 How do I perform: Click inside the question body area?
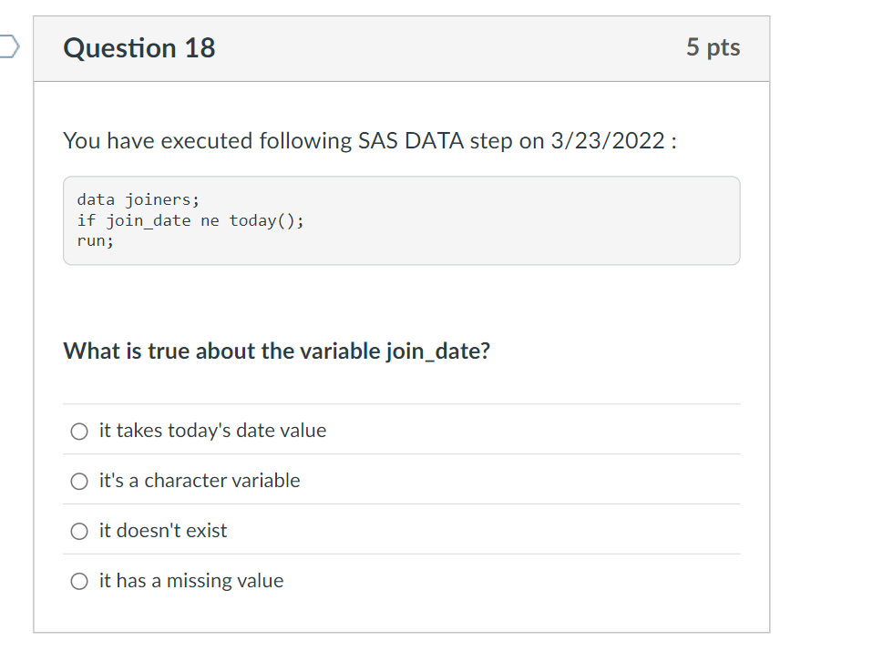[x=401, y=300]
